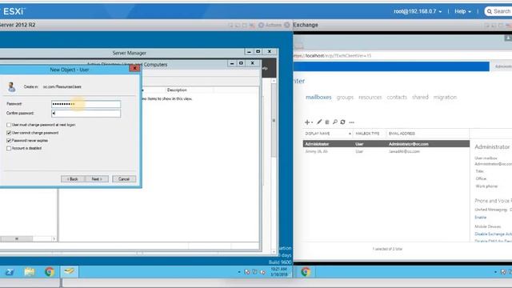Show hidden tray icons arrow in Server 2012 taskbar
Screen dimensions: 512x288
click(239, 272)
